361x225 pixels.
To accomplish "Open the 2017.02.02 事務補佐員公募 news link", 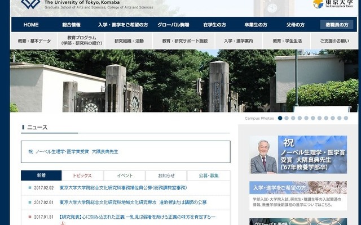I will (124, 188).
